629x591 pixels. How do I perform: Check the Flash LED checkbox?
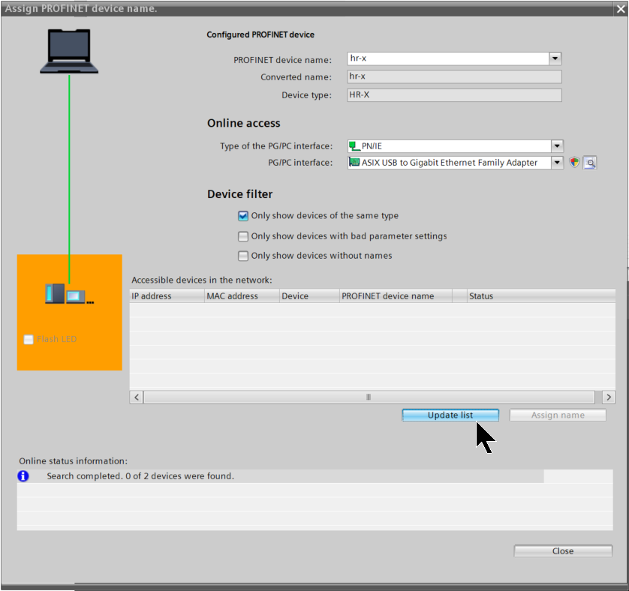click(29, 340)
